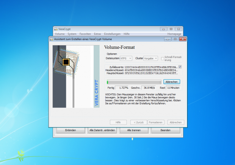Screen dimensions: 235x165
Task: Maximize the wizard window
Action: click(175, 39)
